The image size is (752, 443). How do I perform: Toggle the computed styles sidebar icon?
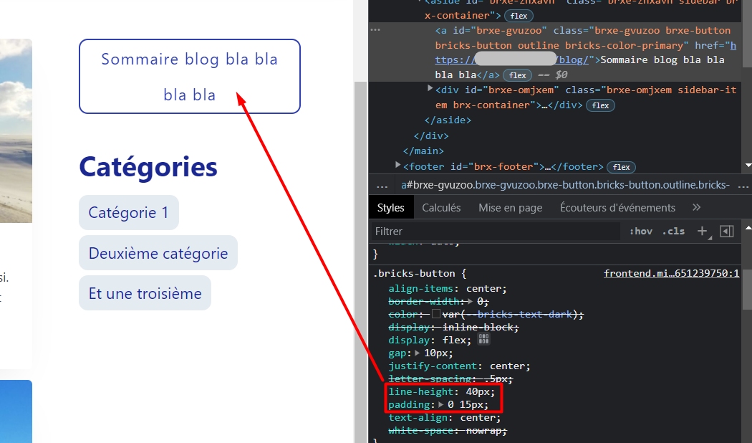727,231
